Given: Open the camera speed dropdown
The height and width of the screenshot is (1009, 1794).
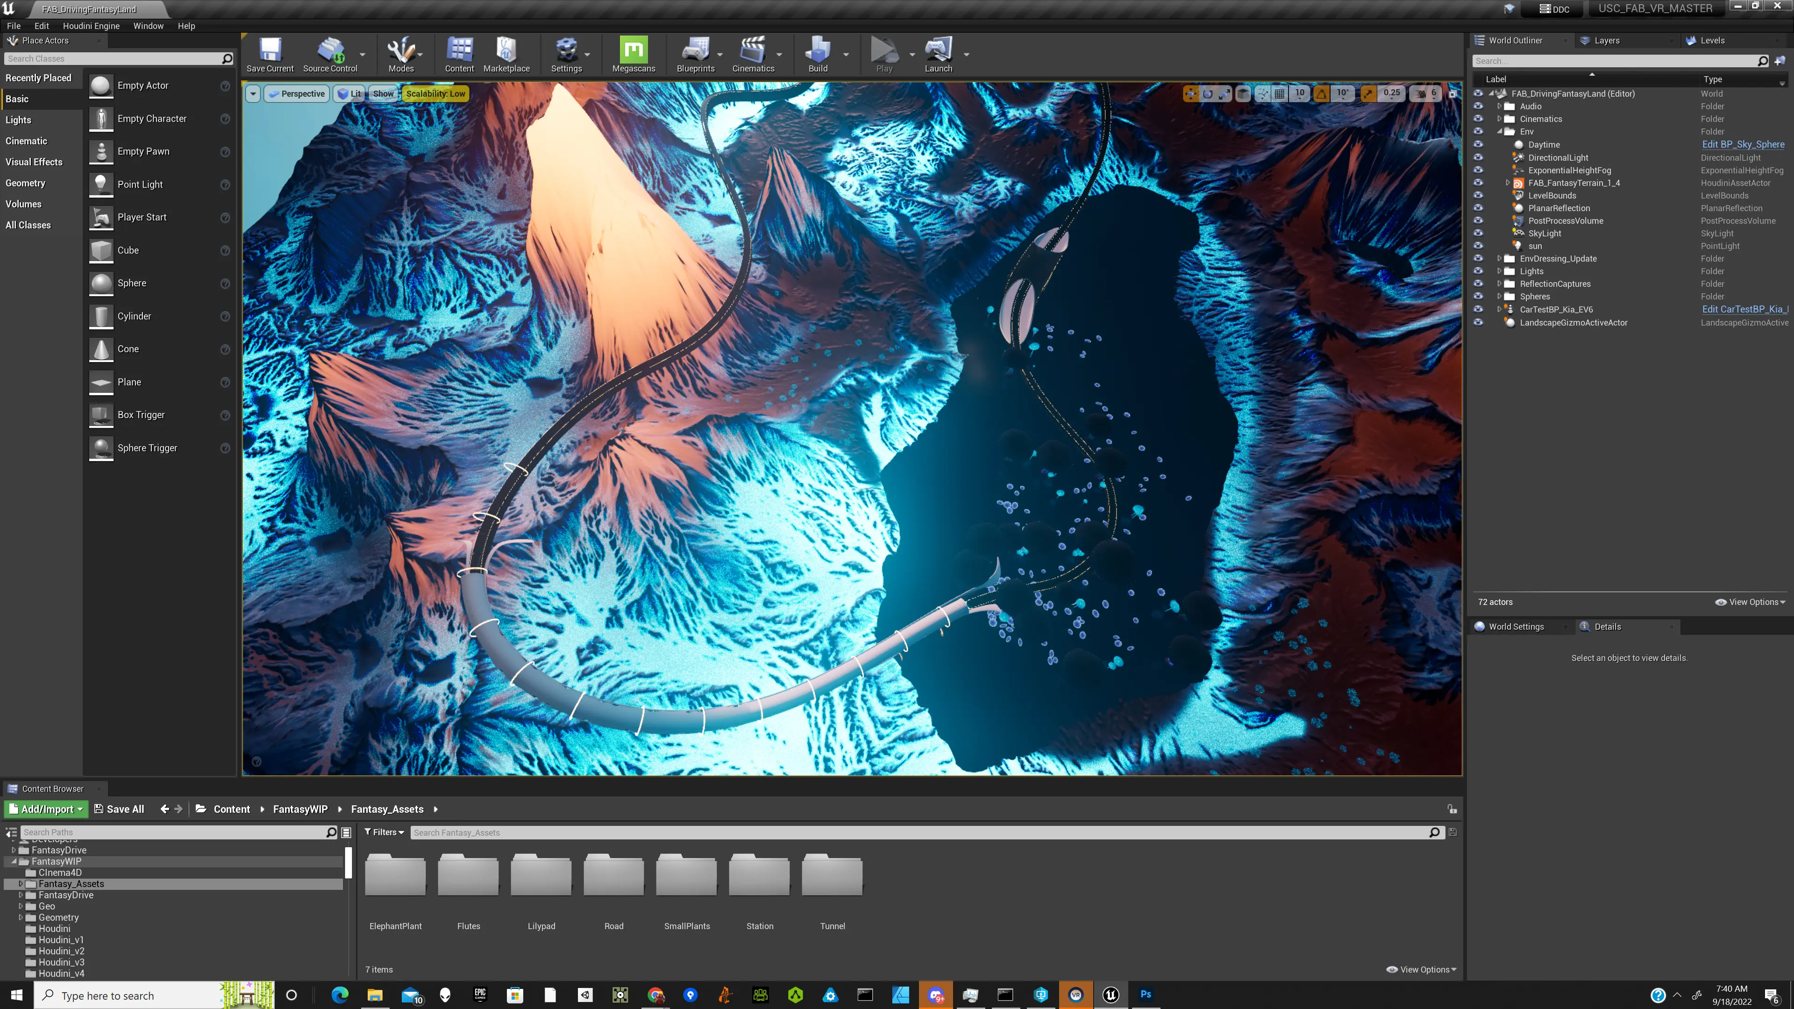Looking at the screenshot, I should [x=1426, y=93].
